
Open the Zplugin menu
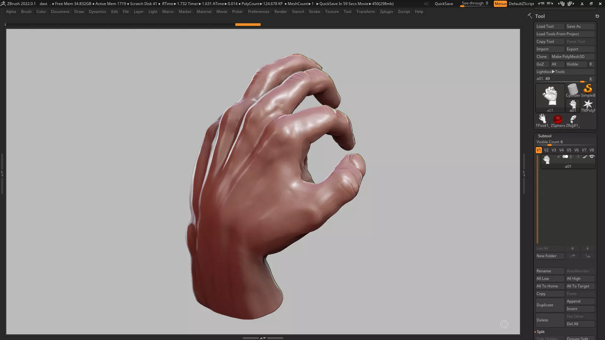386,12
